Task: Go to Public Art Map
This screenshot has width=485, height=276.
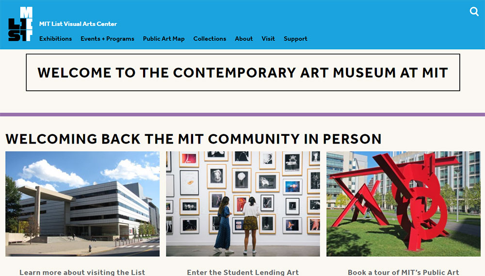Action: [163, 39]
